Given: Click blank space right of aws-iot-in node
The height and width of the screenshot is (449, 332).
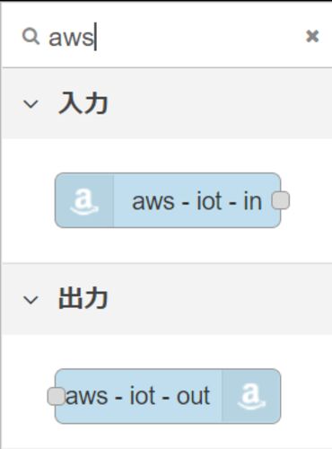Looking at the screenshot, I should [x=310, y=200].
